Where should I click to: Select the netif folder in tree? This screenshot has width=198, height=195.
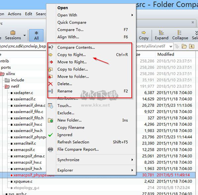coord(15,87)
